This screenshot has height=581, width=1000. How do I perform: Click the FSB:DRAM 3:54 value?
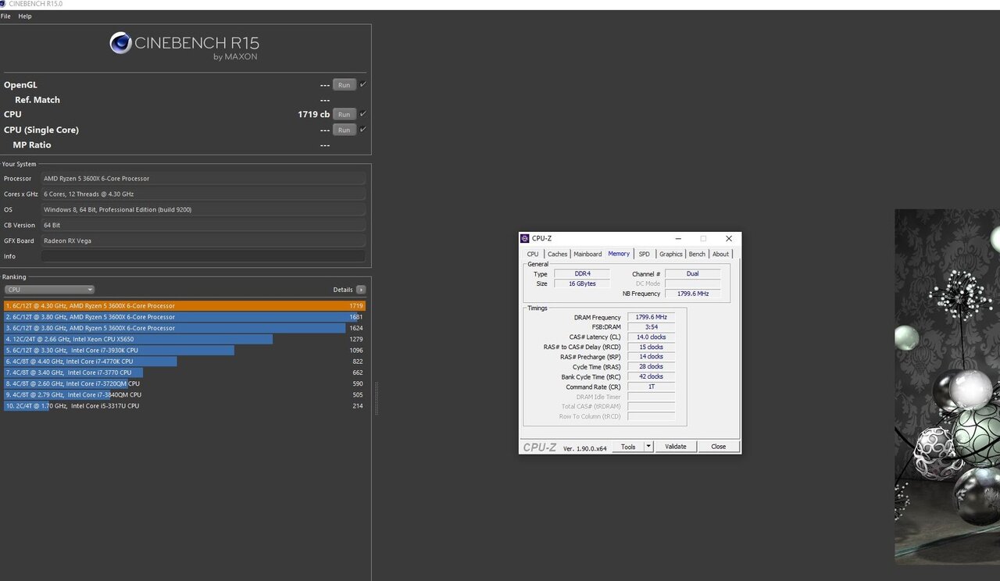point(651,327)
